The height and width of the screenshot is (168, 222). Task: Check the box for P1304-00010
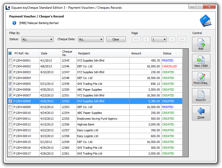(x=10, y=113)
